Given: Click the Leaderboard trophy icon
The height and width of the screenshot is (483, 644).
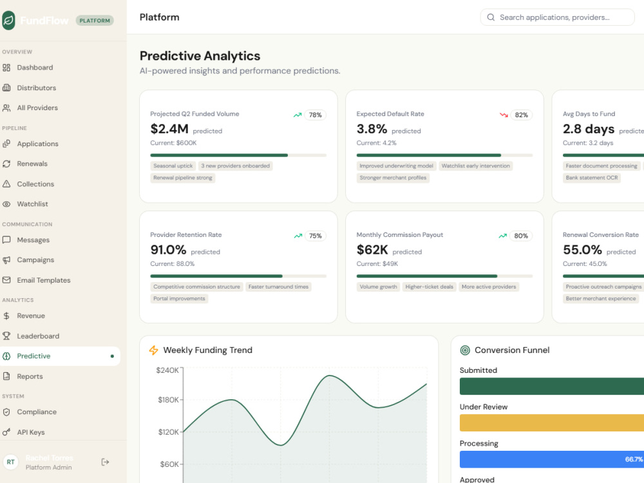Looking at the screenshot, I should [6, 336].
